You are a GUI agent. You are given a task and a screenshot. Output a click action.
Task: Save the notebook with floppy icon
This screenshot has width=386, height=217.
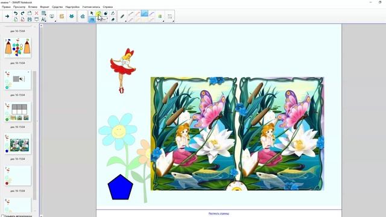click(30, 19)
